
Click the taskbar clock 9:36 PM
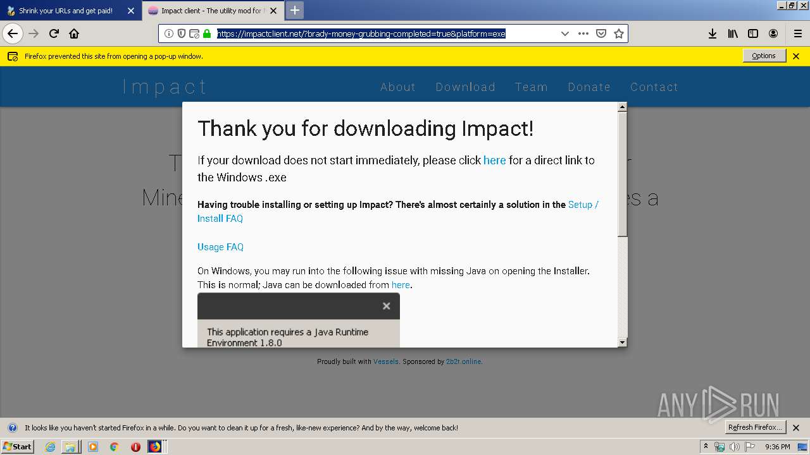click(x=778, y=447)
